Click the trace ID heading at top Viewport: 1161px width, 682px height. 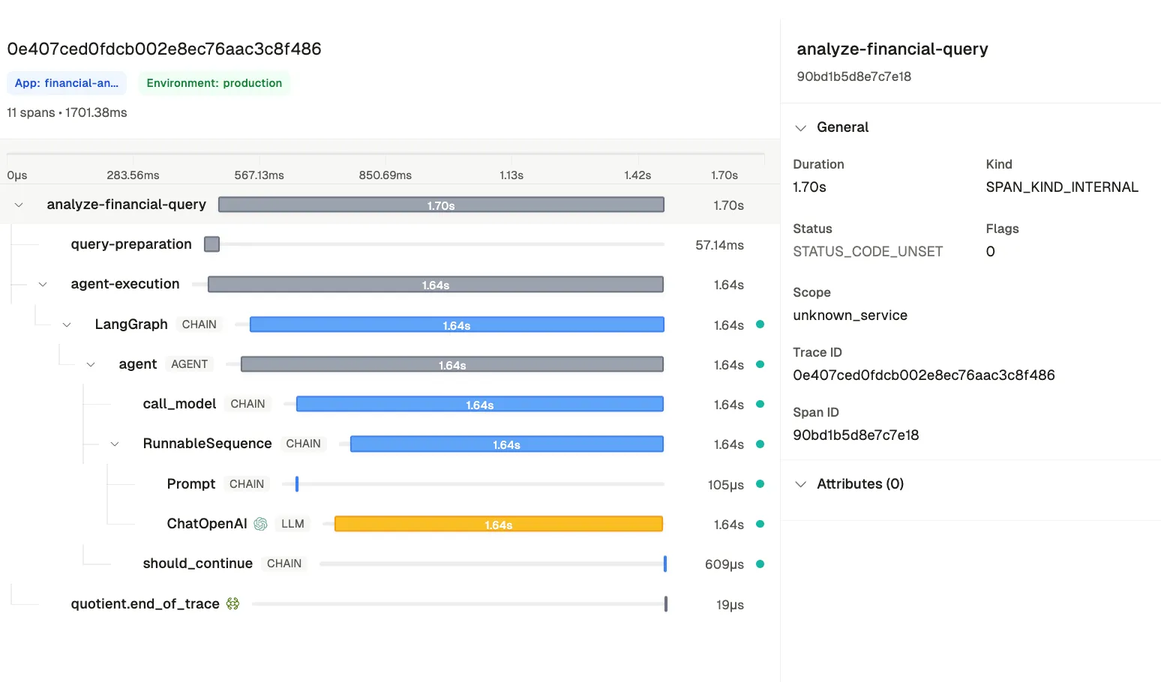pos(164,49)
